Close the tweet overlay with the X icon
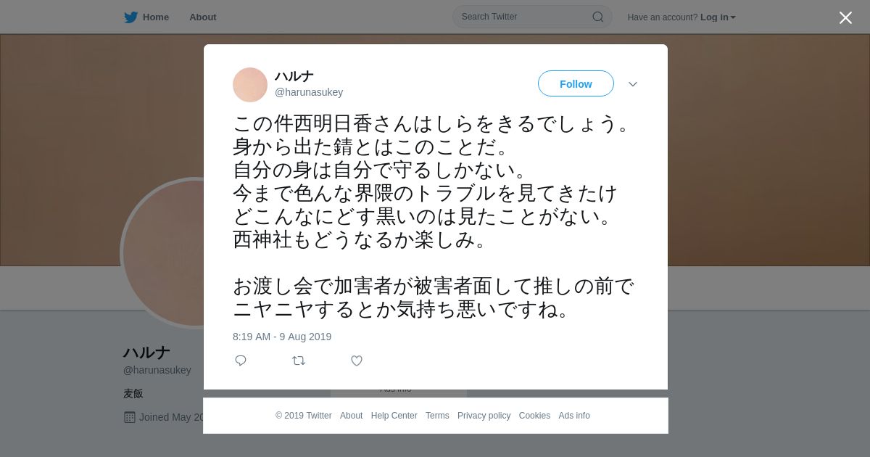The width and height of the screenshot is (870, 457). point(845,17)
